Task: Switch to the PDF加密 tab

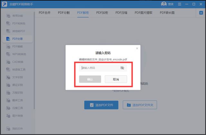Action: click(102, 13)
